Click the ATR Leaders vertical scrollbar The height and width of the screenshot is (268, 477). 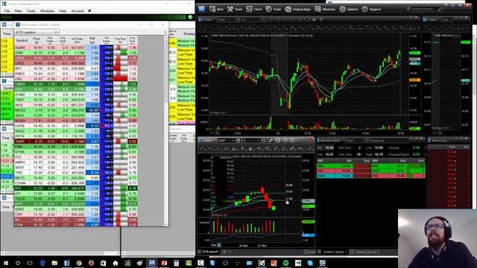click(x=166, y=131)
